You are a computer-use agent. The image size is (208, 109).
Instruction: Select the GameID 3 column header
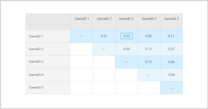(126, 22)
